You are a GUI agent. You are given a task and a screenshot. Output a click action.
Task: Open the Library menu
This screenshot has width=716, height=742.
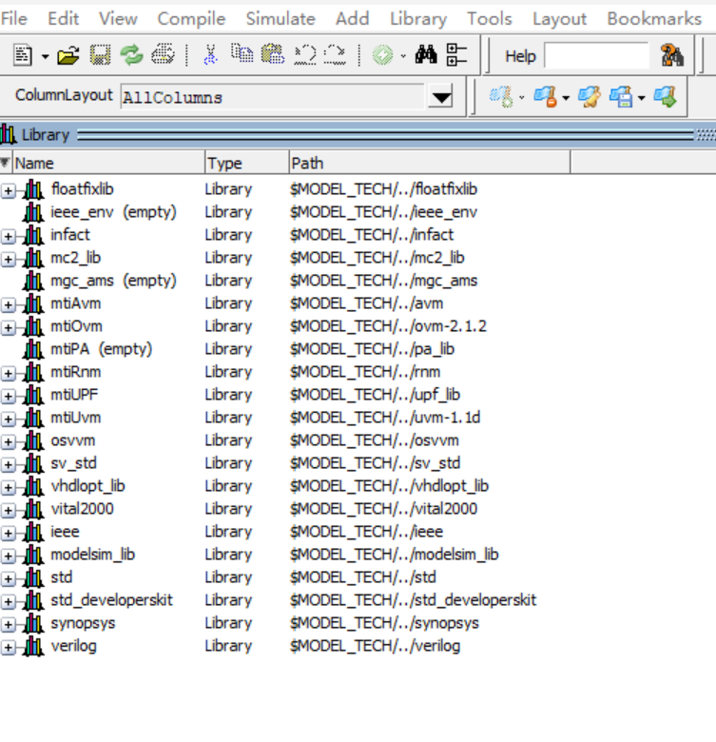[418, 18]
